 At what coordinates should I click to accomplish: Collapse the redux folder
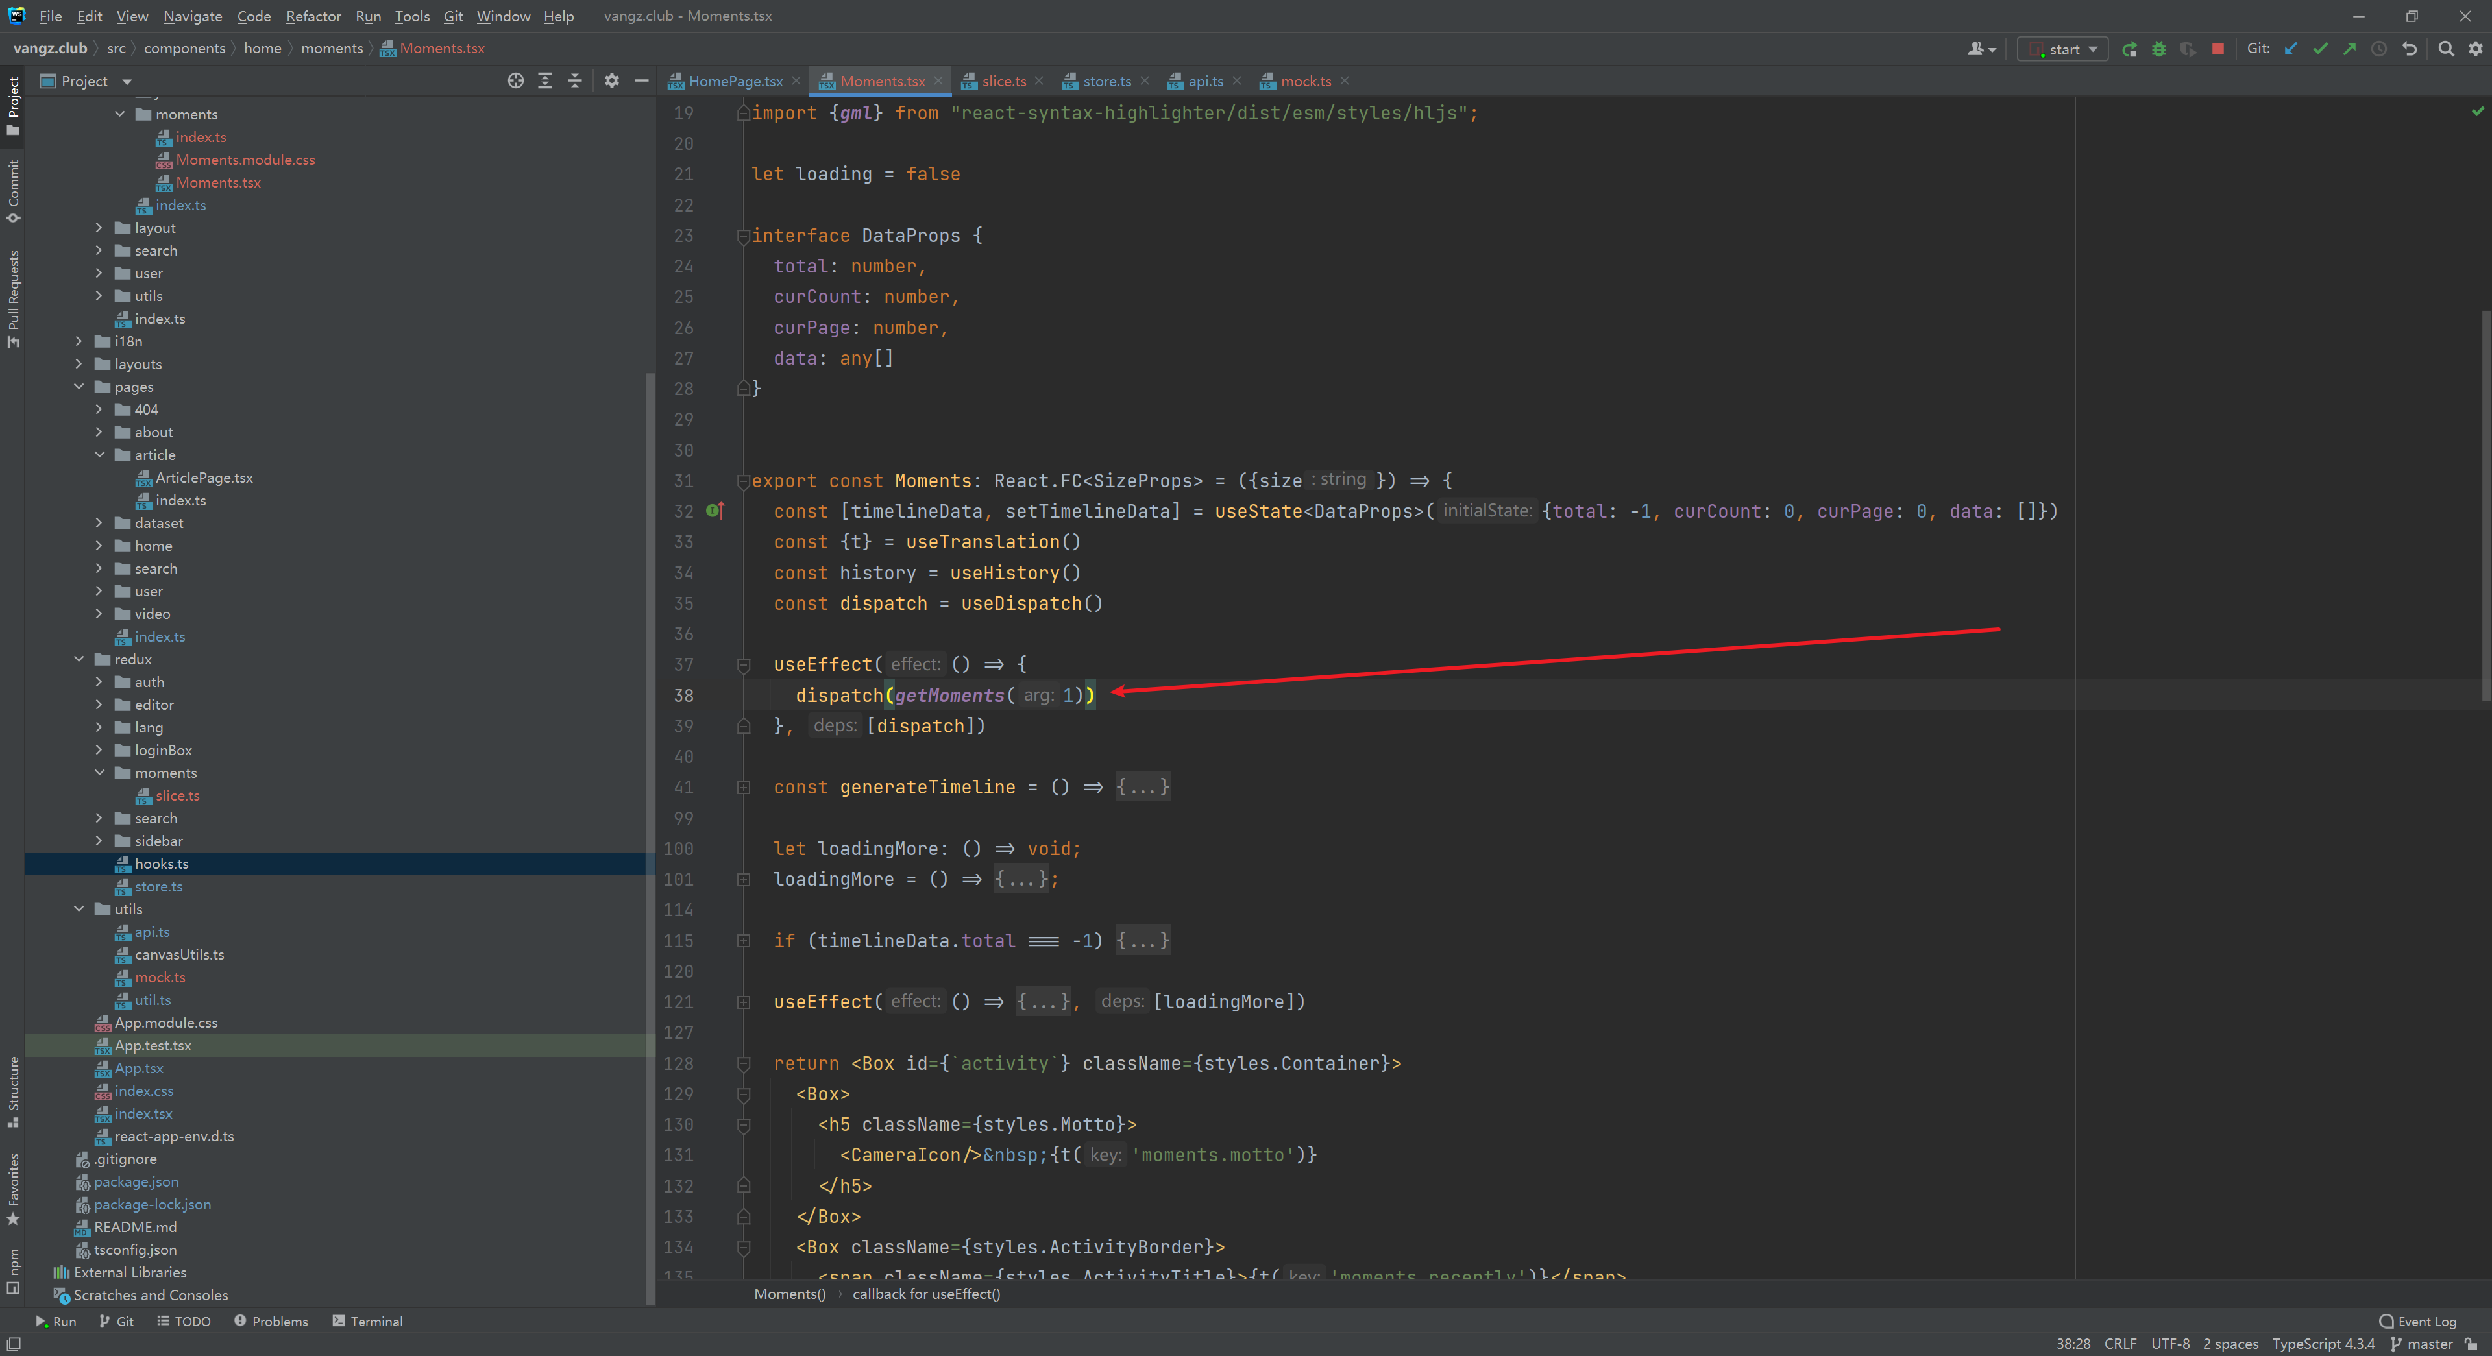[x=79, y=660]
